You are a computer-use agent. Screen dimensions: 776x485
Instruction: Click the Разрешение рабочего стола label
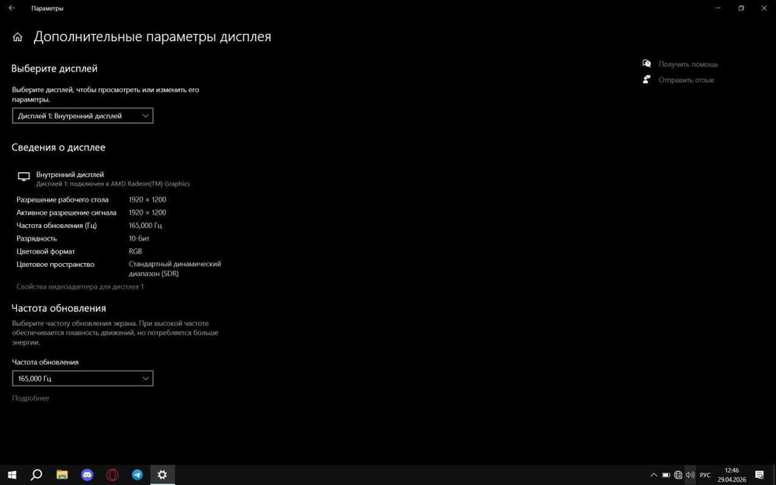tap(62, 200)
